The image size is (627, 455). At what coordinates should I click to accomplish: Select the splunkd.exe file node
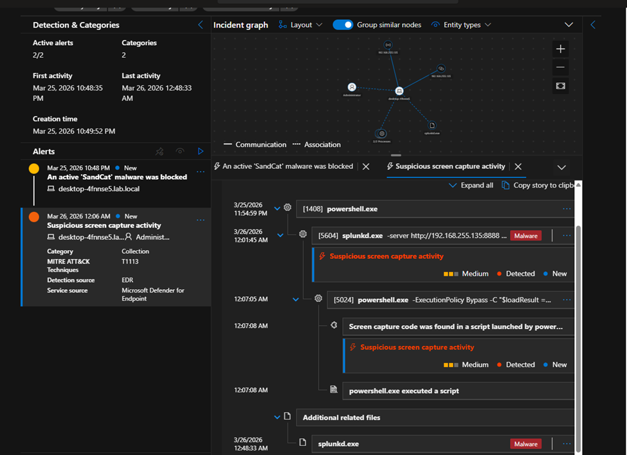[432, 125]
